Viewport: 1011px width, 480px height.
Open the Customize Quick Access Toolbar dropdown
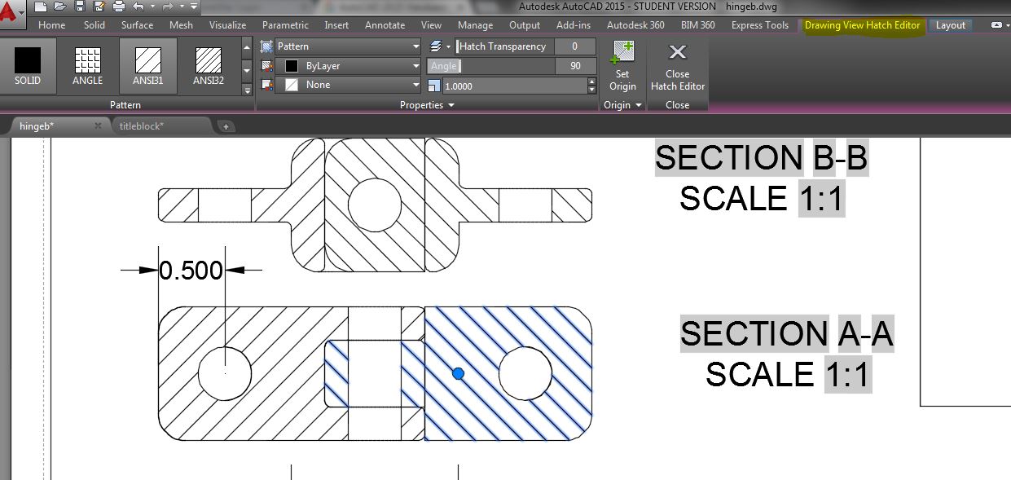click(x=194, y=7)
